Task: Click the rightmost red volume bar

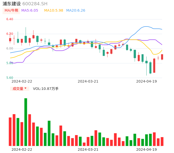Action: [162, 141]
